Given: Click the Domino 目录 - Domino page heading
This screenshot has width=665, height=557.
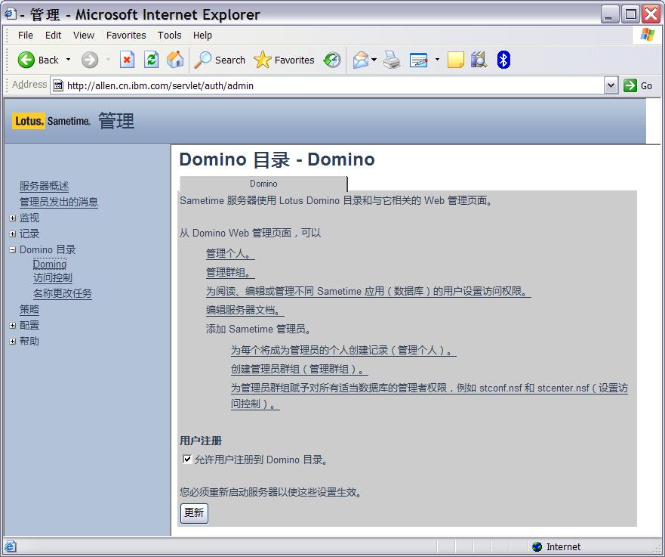Looking at the screenshot, I should click(277, 159).
